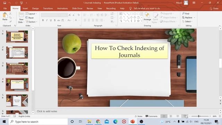The width and height of the screenshot is (222, 125).
Task: Click the Bold formatting icon
Action: [43, 20]
